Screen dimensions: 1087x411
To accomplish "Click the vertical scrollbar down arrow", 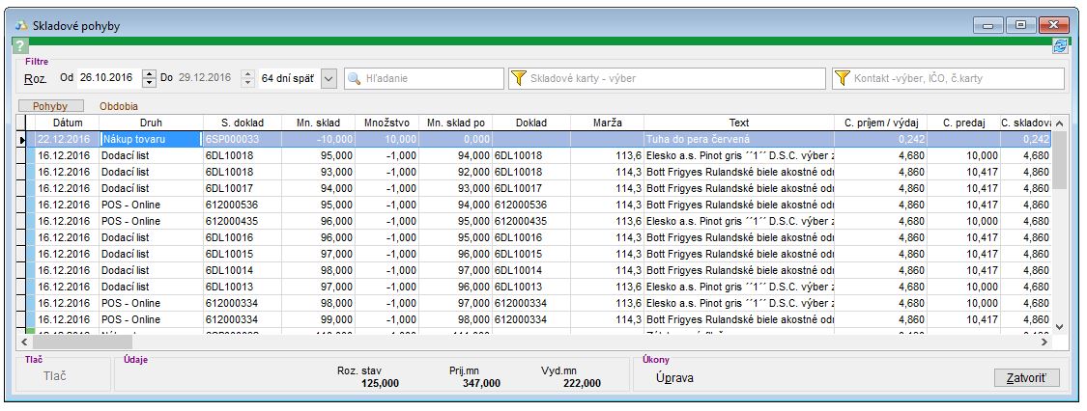I will (1059, 326).
